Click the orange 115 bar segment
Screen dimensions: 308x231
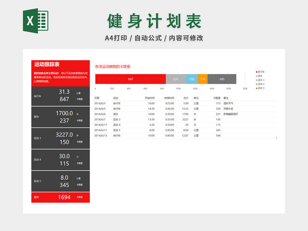coord(203,79)
